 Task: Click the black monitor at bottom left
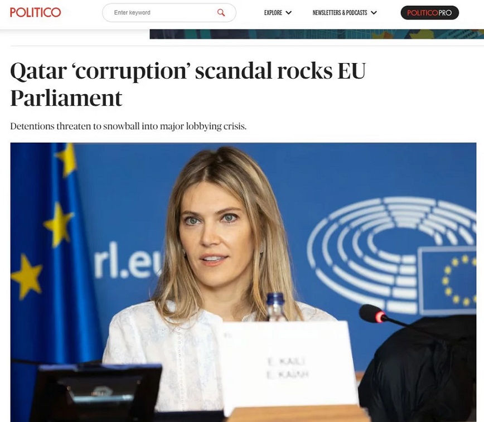pyautogui.click(x=96, y=392)
